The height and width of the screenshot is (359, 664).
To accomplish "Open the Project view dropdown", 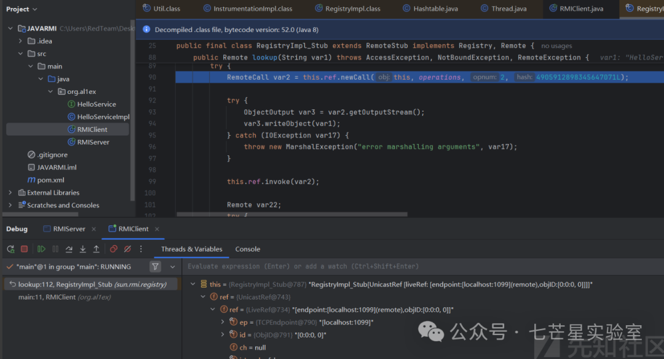I will pos(22,9).
